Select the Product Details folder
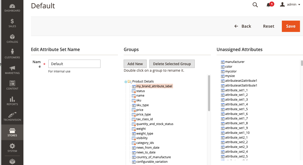 click(143, 81)
